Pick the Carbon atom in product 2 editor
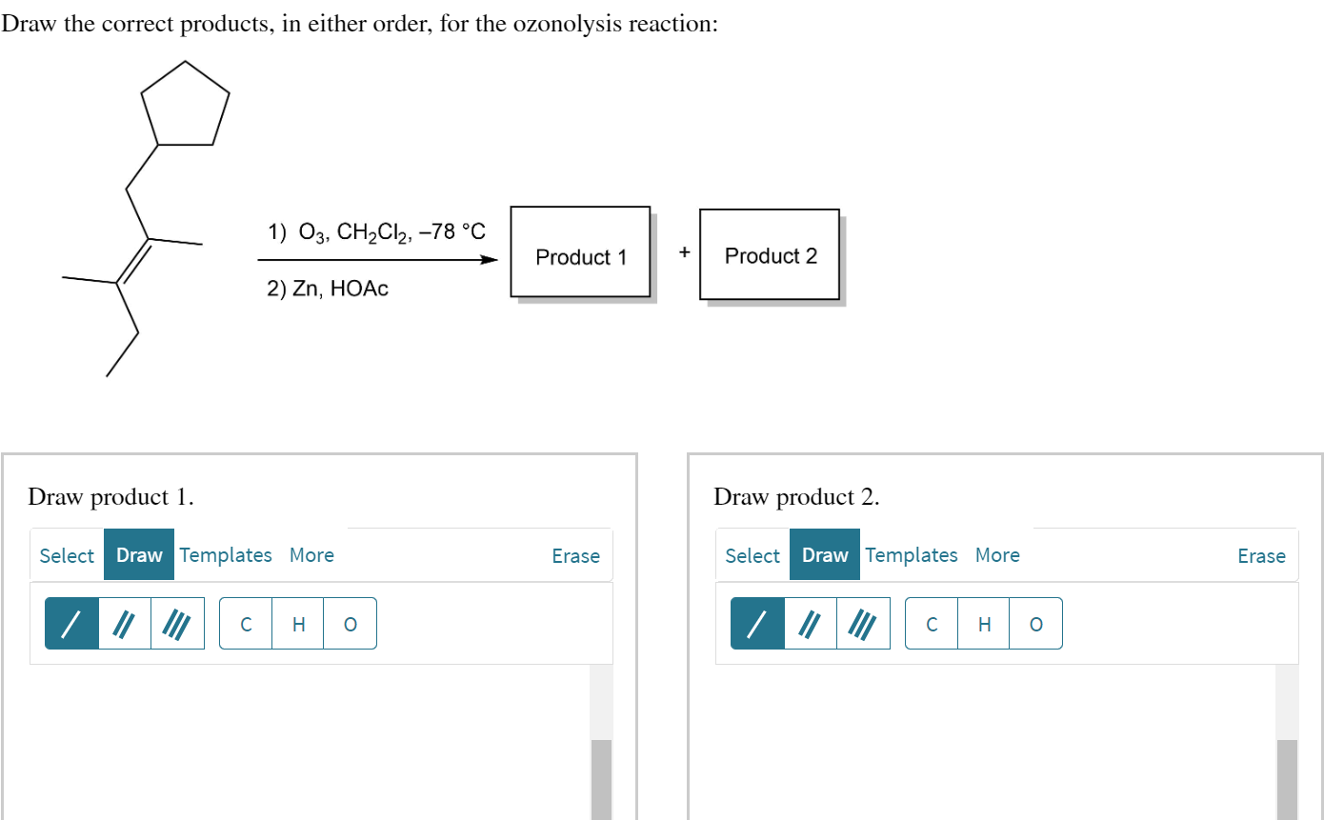The image size is (1324, 820). click(x=932, y=624)
